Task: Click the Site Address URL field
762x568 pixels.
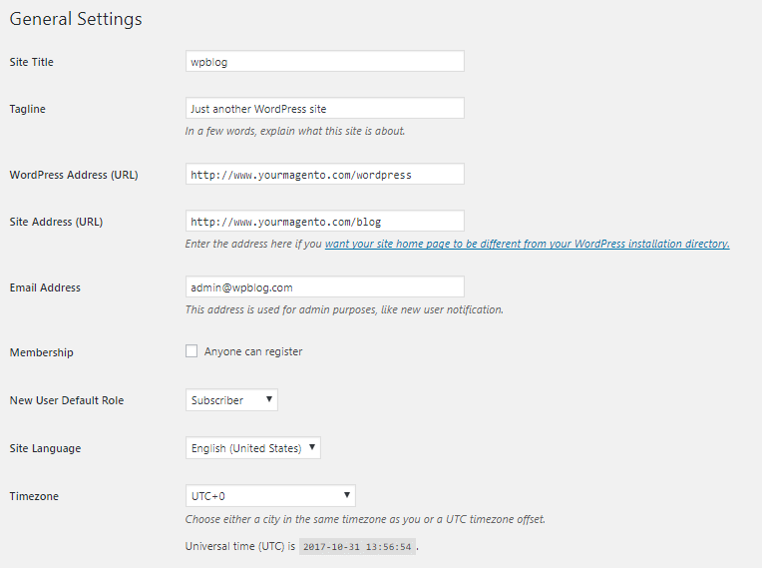Action: click(324, 221)
